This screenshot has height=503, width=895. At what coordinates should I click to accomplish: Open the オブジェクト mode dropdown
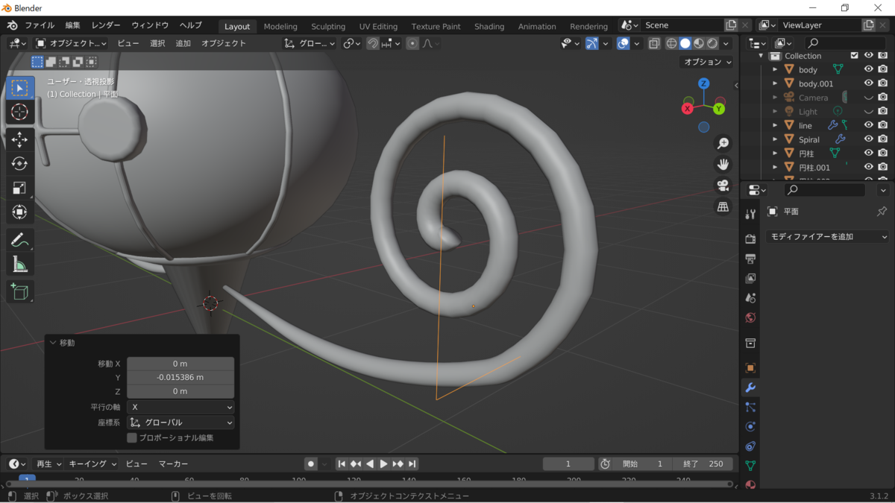pos(72,43)
